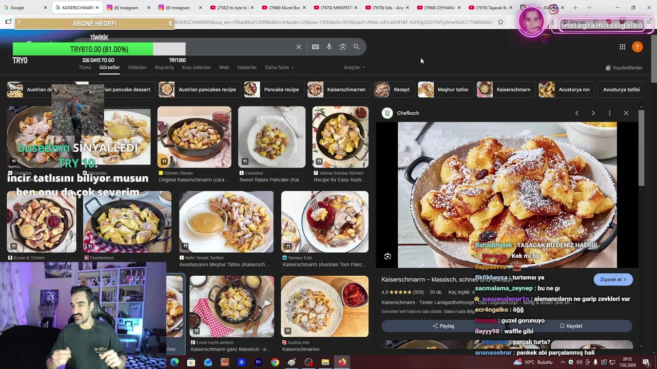Switch to the Edis YouTube tab
The image size is (657, 369).
pyautogui.click(x=387, y=8)
